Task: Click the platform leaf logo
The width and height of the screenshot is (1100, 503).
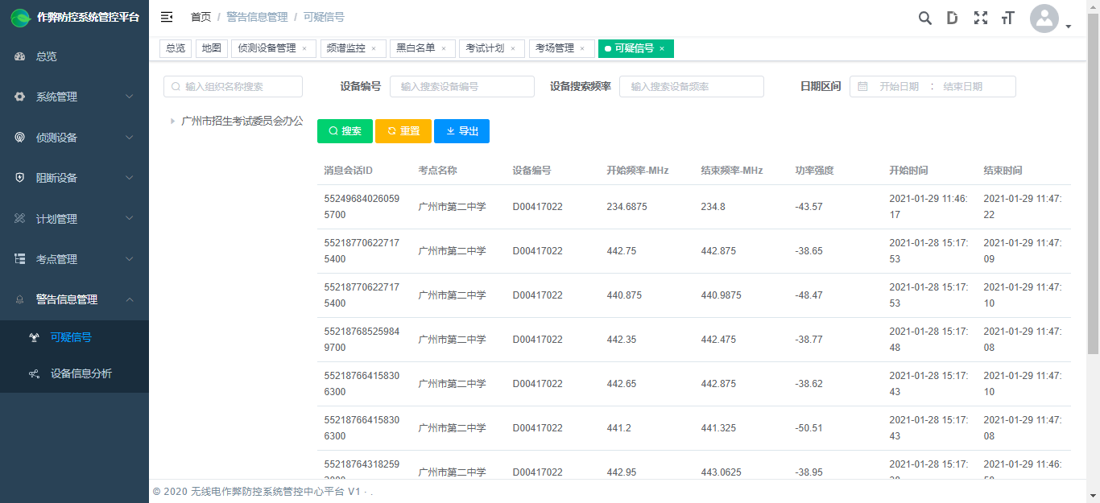Action: coord(20,17)
